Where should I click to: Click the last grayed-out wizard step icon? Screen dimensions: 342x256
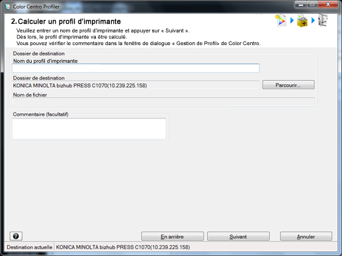point(323,21)
